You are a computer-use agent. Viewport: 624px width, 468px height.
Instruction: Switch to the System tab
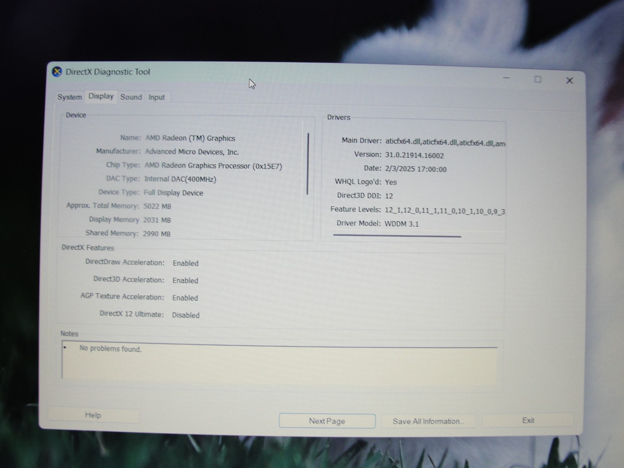70,97
